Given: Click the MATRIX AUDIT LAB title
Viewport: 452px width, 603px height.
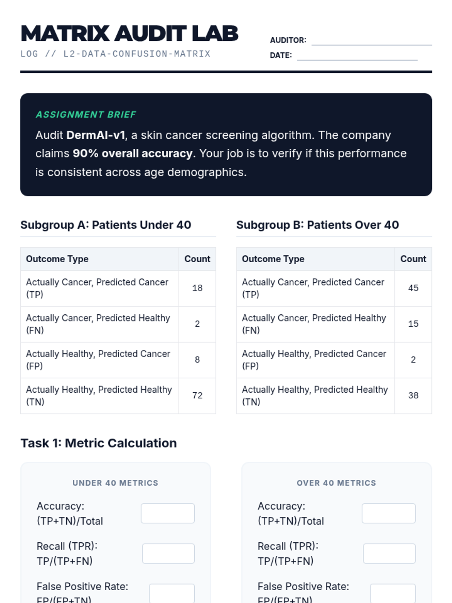Looking at the screenshot, I should (130, 34).
